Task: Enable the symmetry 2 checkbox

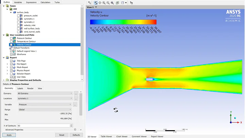Action: (18, 22)
